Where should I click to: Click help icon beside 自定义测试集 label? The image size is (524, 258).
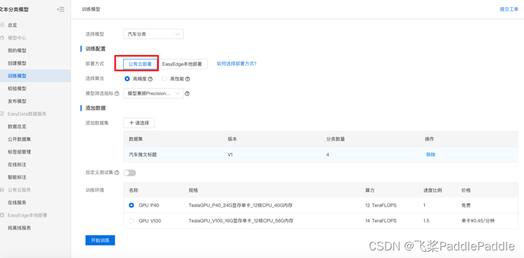click(x=117, y=173)
